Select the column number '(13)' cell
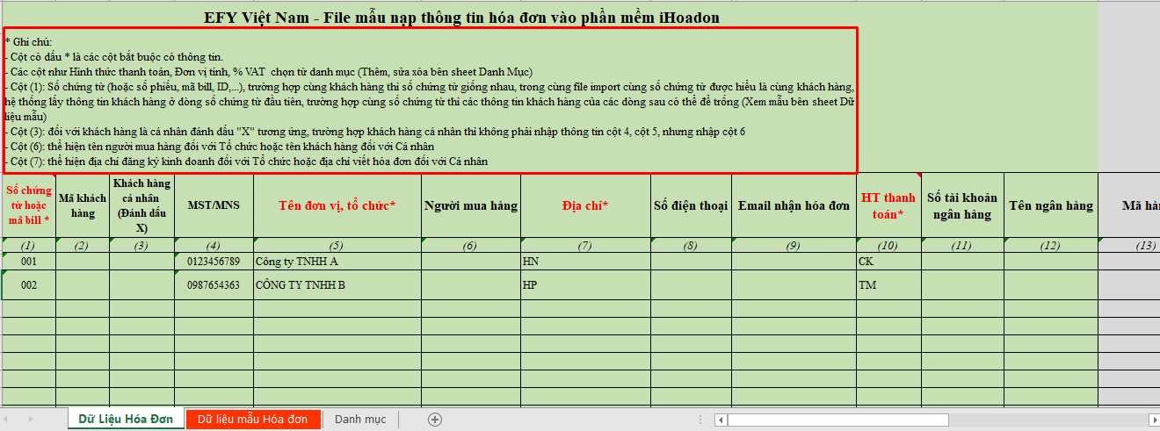Viewport: 1160px width, 431px height. coord(1128,245)
